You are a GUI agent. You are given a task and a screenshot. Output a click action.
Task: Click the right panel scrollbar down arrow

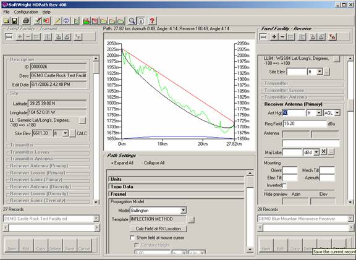tap(350, 202)
